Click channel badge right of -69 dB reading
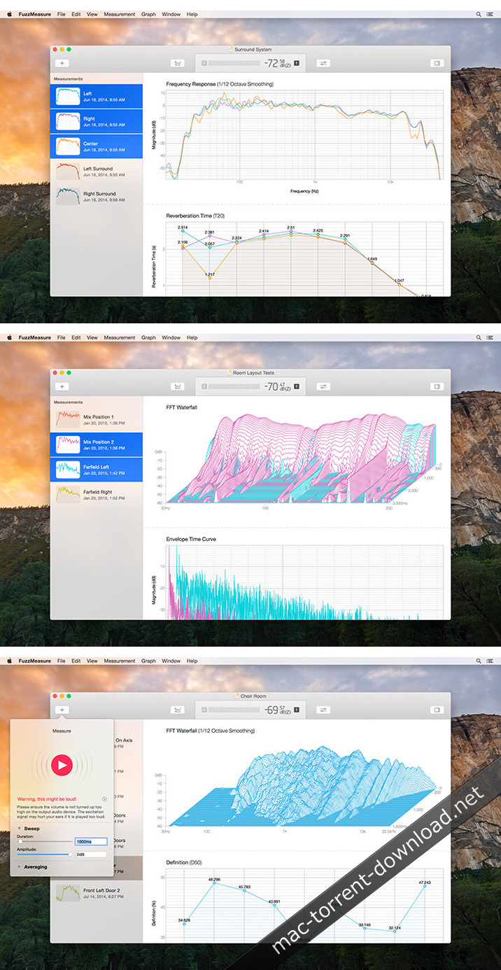Viewport: 501px width, 970px height. 297,710
